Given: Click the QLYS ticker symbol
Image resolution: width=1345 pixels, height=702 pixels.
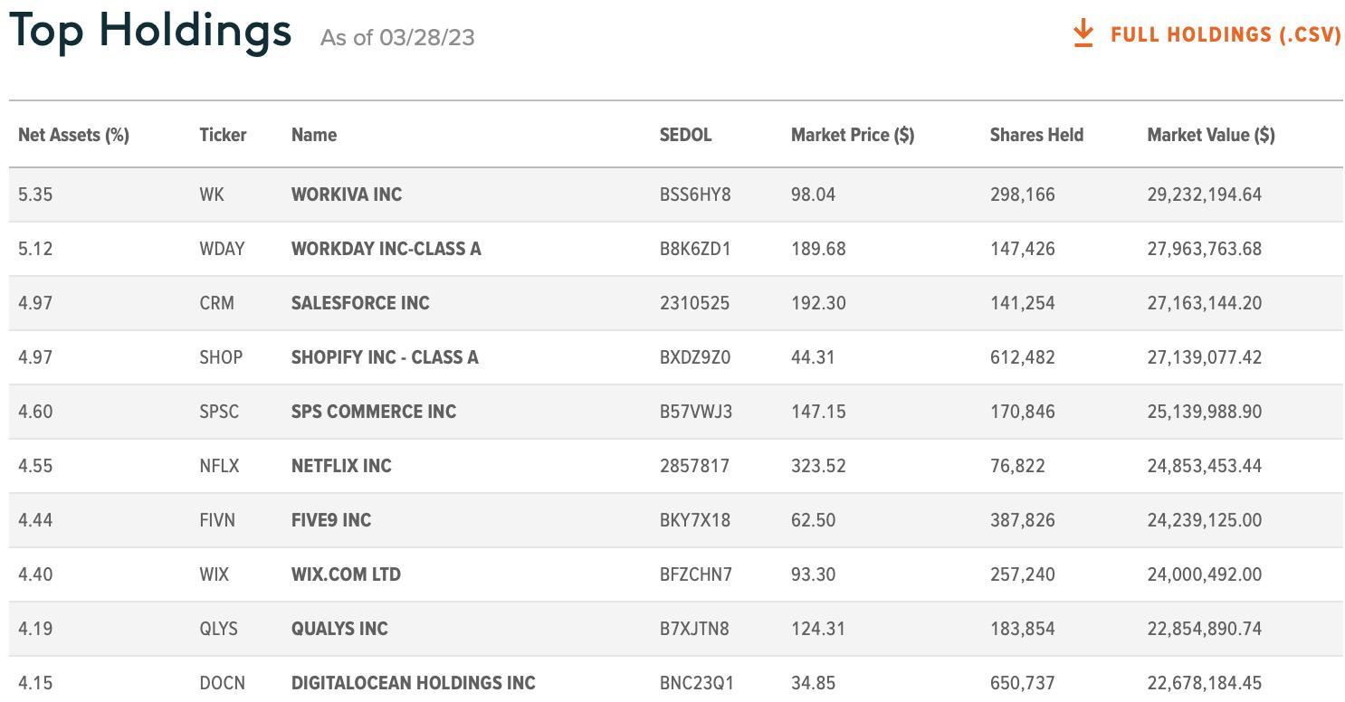Looking at the screenshot, I should (x=218, y=629).
